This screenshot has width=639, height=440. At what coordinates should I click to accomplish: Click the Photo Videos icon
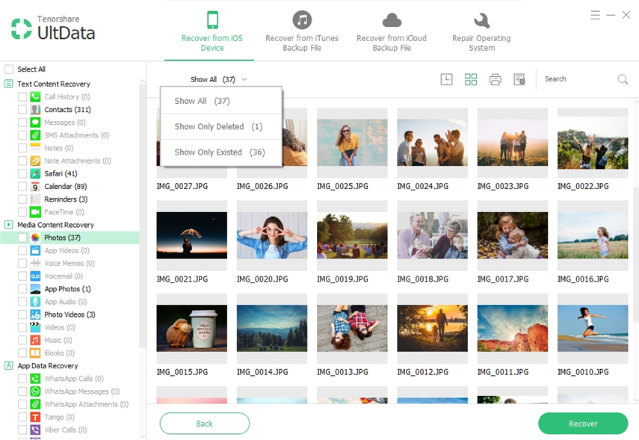(x=35, y=314)
